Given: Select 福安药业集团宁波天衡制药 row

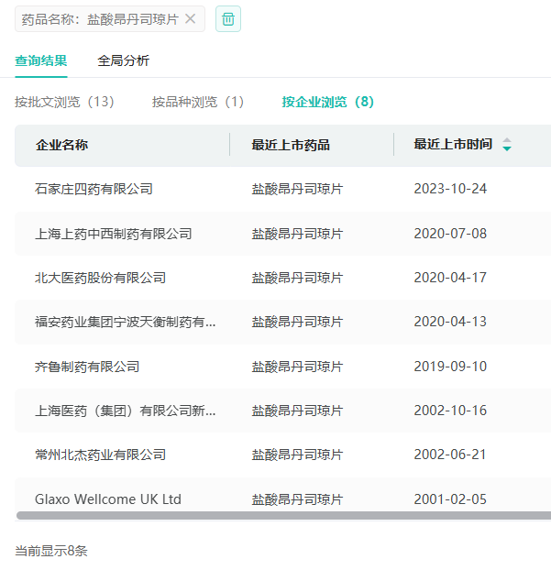Looking at the screenshot, I should [x=126, y=322].
